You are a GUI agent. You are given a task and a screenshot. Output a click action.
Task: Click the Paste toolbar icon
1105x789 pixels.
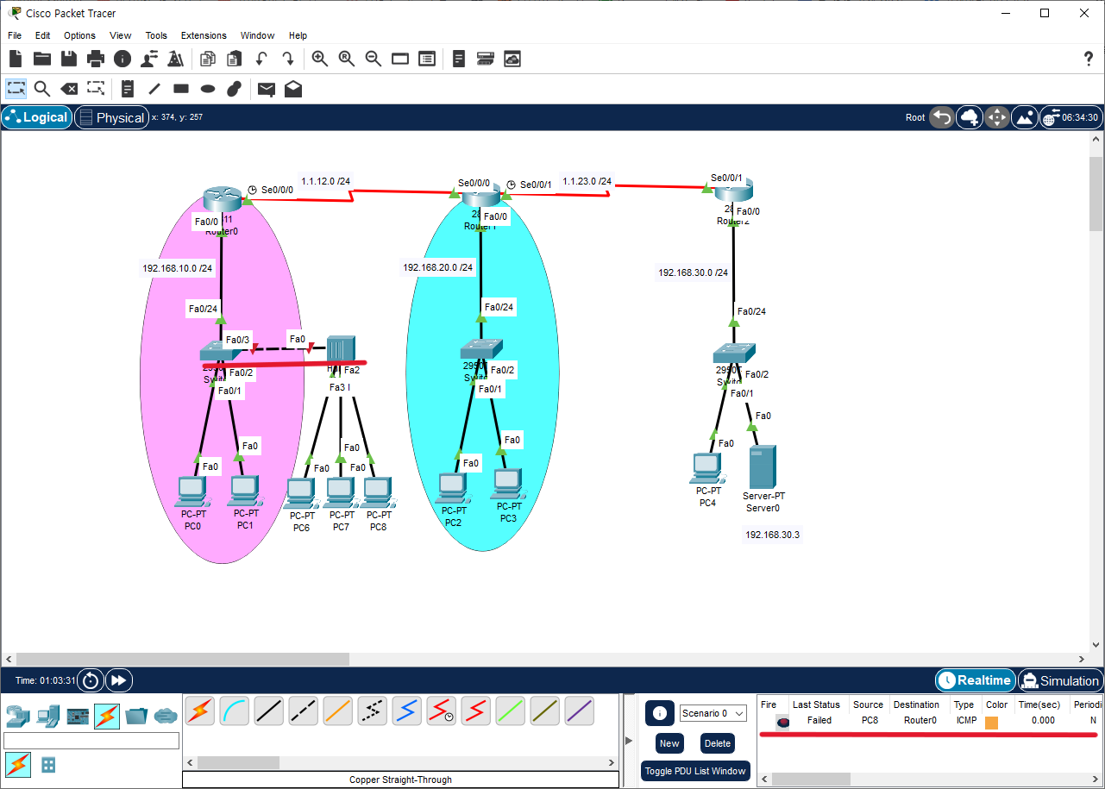click(235, 59)
